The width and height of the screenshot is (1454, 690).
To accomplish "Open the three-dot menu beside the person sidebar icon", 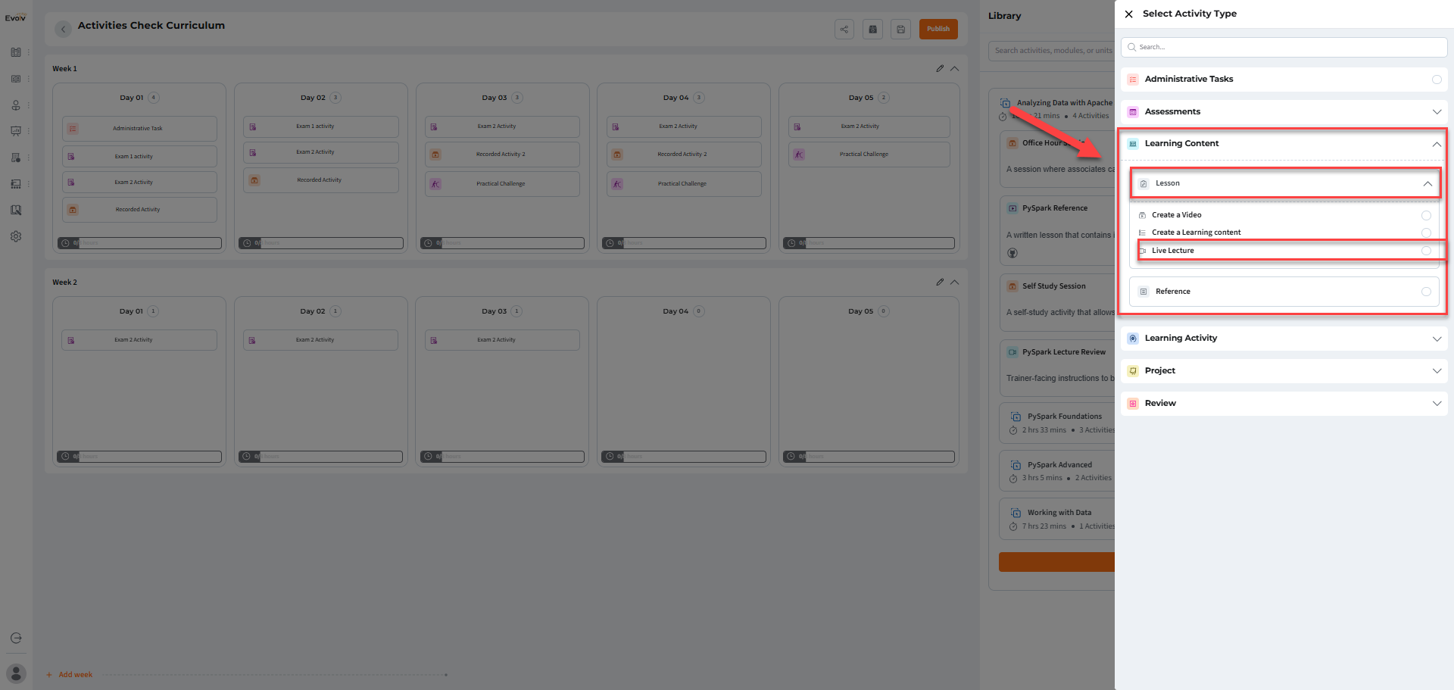I will 29,105.
